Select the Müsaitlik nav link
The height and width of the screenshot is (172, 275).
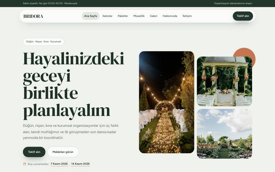[x=139, y=16]
